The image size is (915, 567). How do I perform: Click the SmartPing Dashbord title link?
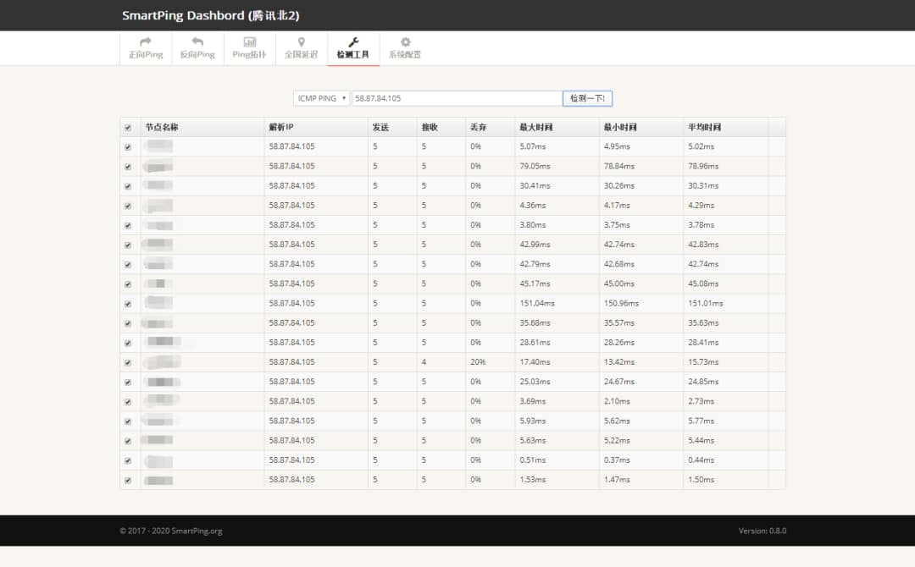[x=210, y=15]
